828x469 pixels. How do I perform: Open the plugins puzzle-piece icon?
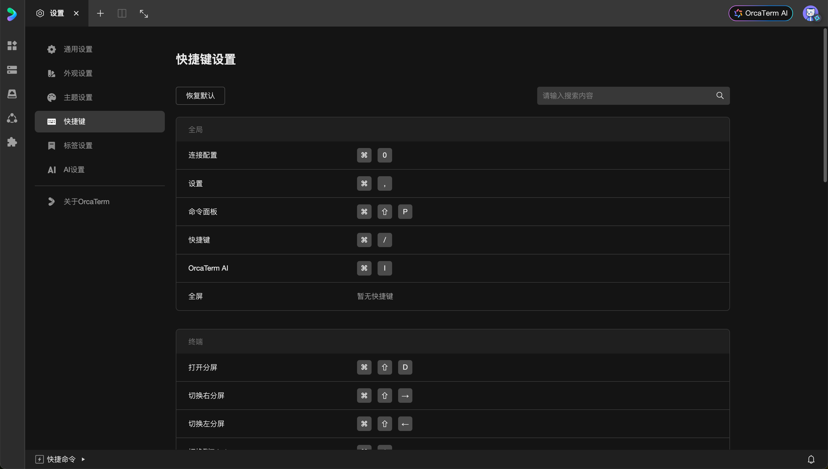click(12, 142)
